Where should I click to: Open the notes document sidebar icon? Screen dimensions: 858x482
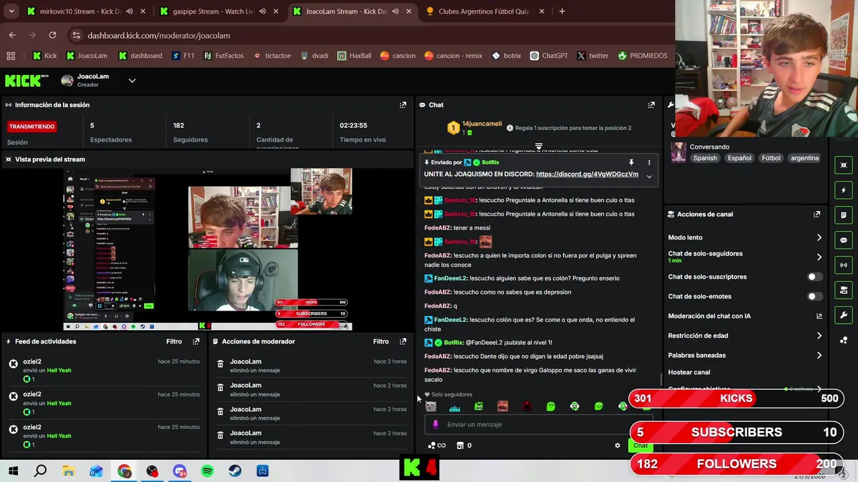[843, 215]
